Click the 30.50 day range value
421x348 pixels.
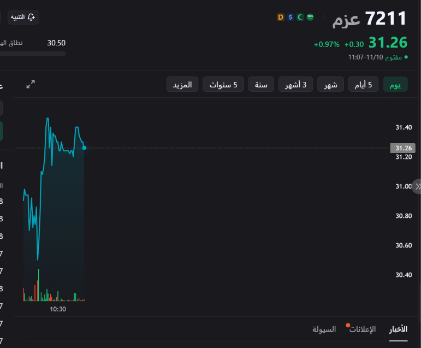coord(56,43)
